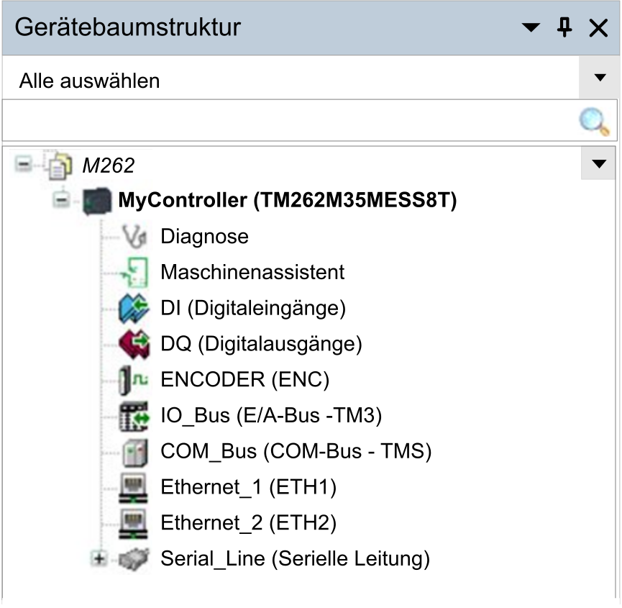Open the panel title dropdown arrow
Image resolution: width=622 pixels, height=608 pixels.
click(x=531, y=27)
